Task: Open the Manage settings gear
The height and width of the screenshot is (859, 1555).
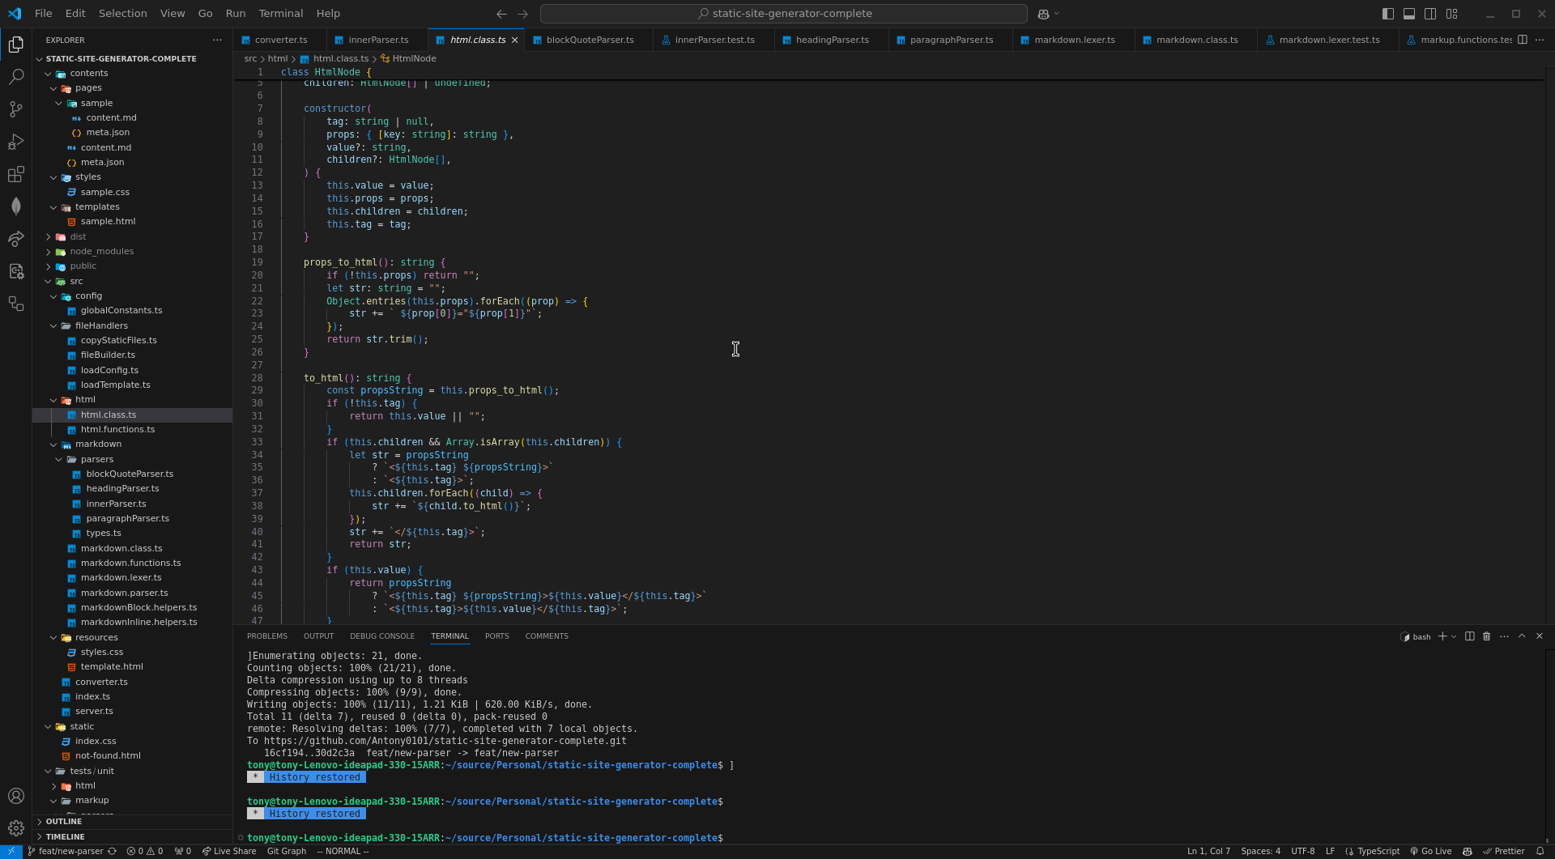Action: (x=15, y=827)
